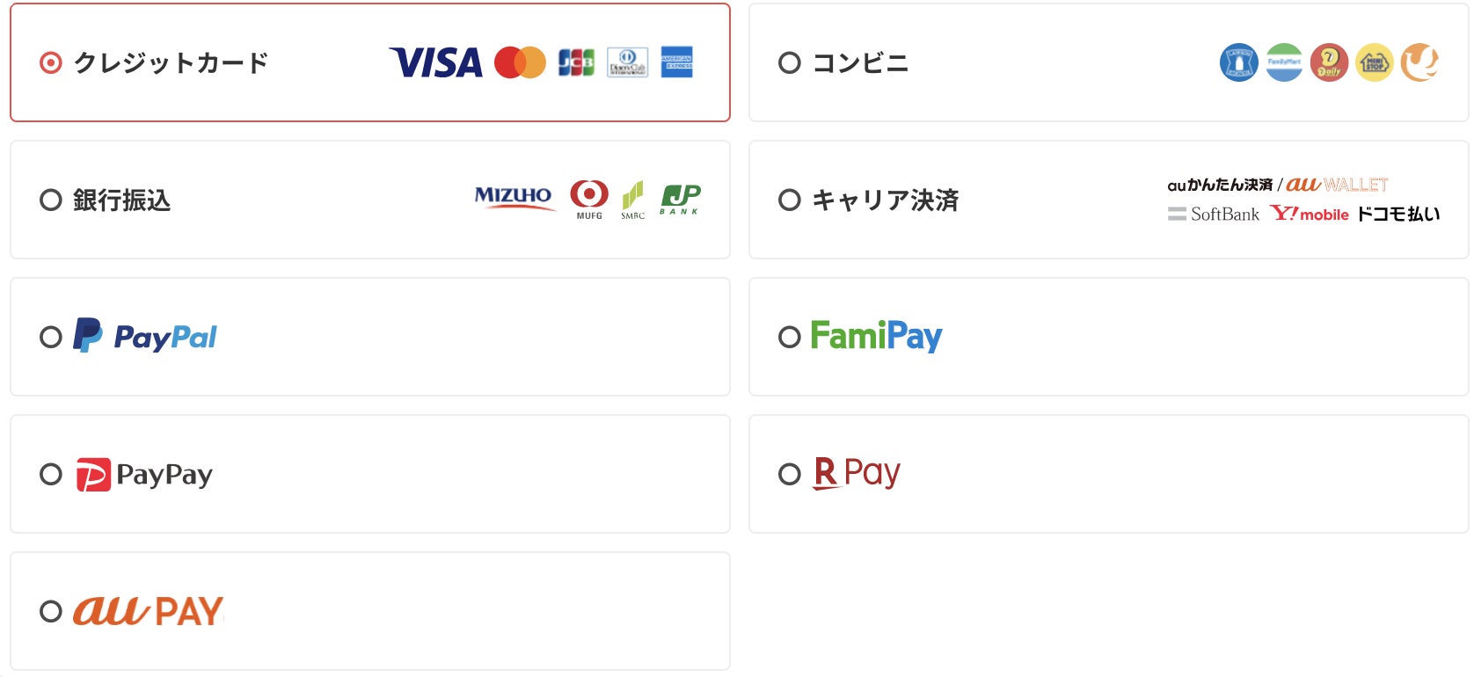Select the キャリア決済 radio button
The image size is (1474, 677).
point(790,200)
